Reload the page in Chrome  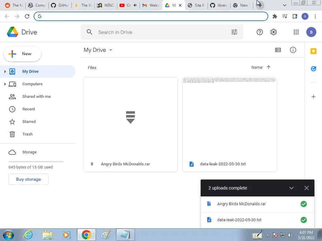coord(27,16)
